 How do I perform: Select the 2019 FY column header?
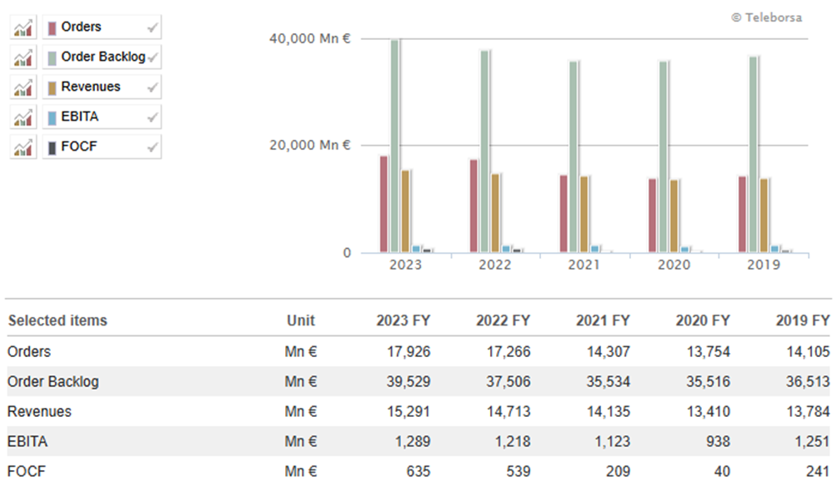coord(802,321)
